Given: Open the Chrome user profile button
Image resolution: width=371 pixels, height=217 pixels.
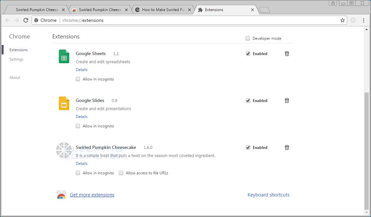Looking at the screenshot, I should [333, 3].
